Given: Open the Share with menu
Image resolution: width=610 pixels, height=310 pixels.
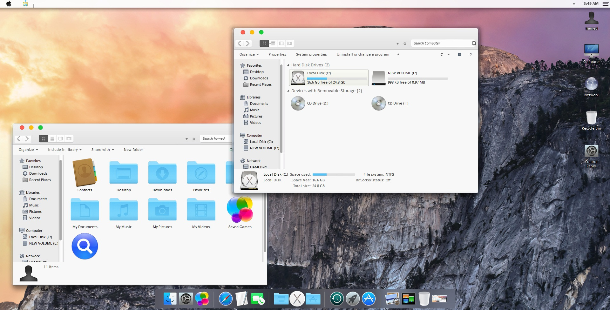Looking at the screenshot, I should coord(103,150).
